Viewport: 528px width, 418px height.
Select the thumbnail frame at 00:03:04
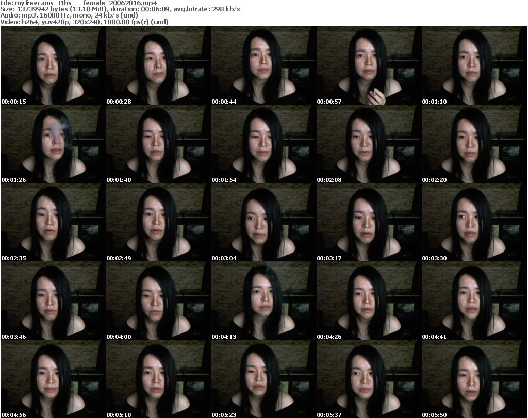263,223
